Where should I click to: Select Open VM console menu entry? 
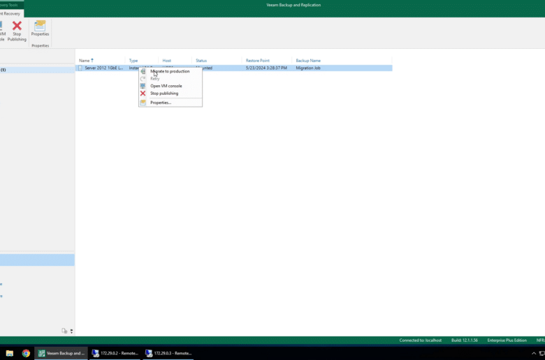(166, 86)
